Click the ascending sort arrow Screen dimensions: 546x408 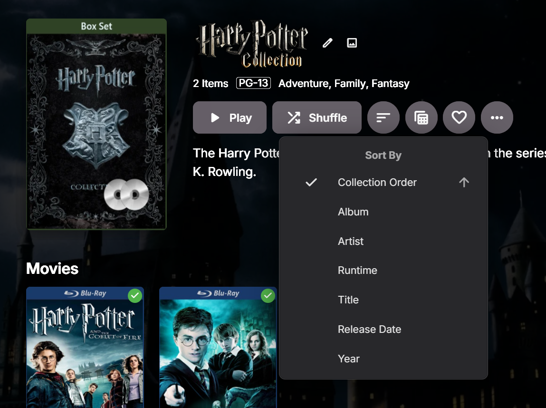click(463, 182)
